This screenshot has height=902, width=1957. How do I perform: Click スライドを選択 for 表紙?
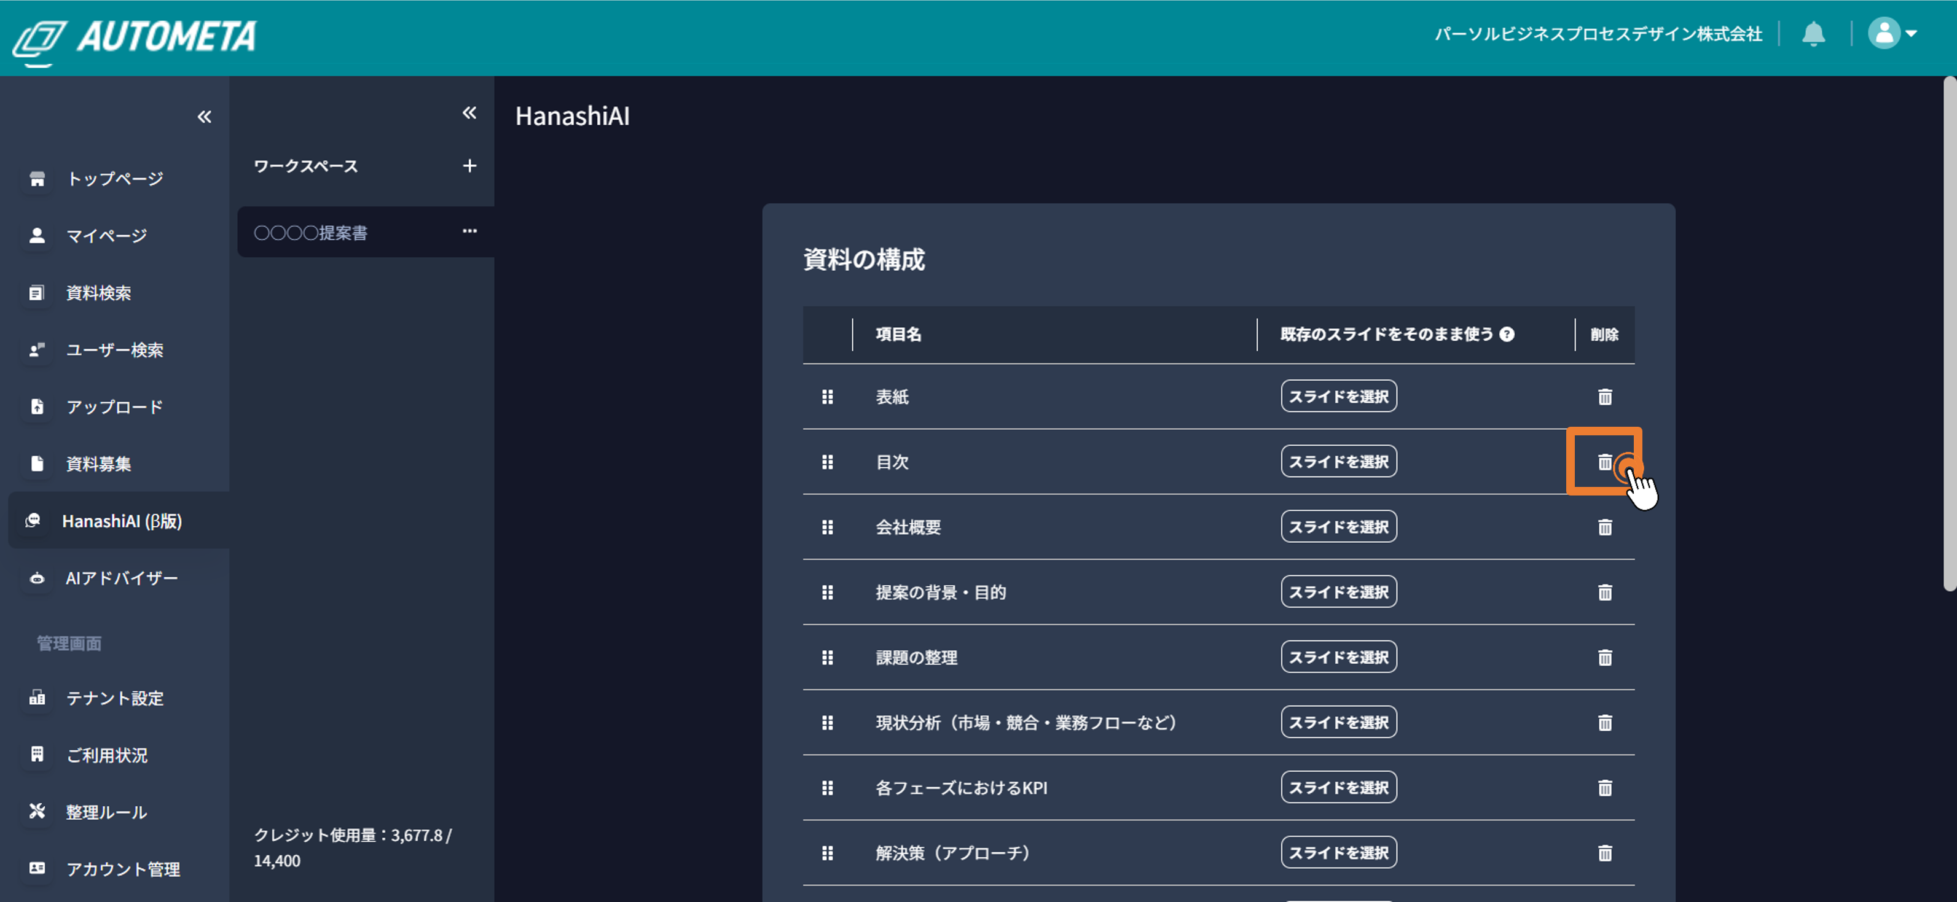(1339, 396)
